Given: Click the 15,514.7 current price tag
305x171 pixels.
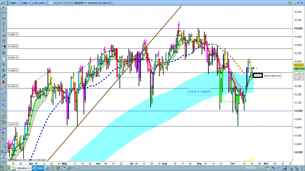Looking at the screenshot, I should [298, 65].
